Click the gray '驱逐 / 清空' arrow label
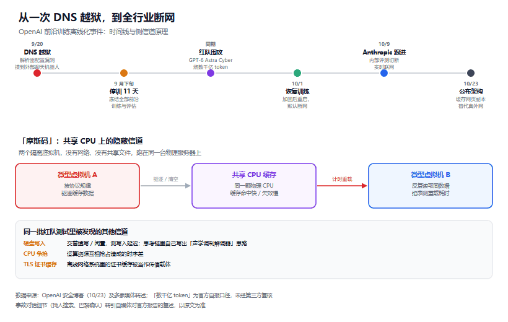 pos(165,179)
